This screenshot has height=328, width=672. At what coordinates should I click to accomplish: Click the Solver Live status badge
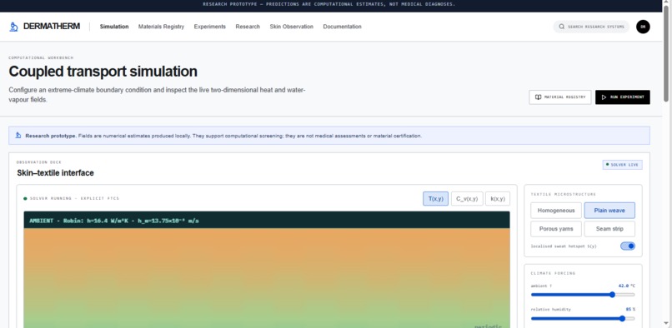[622, 165]
